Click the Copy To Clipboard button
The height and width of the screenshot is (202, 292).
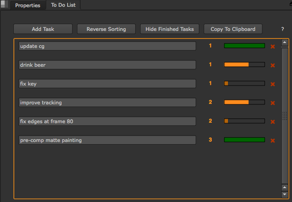[233, 29]
